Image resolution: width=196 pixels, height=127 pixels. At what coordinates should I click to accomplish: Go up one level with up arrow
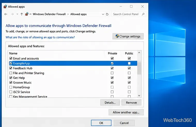(x=22, y=14)
